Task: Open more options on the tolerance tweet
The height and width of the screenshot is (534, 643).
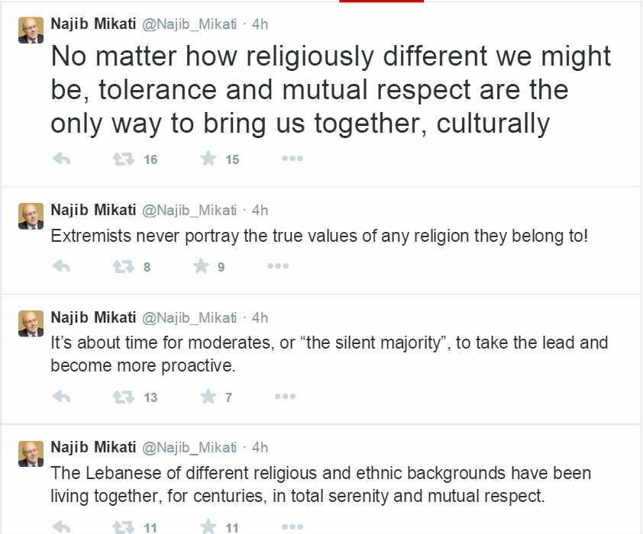Action: 292,159
